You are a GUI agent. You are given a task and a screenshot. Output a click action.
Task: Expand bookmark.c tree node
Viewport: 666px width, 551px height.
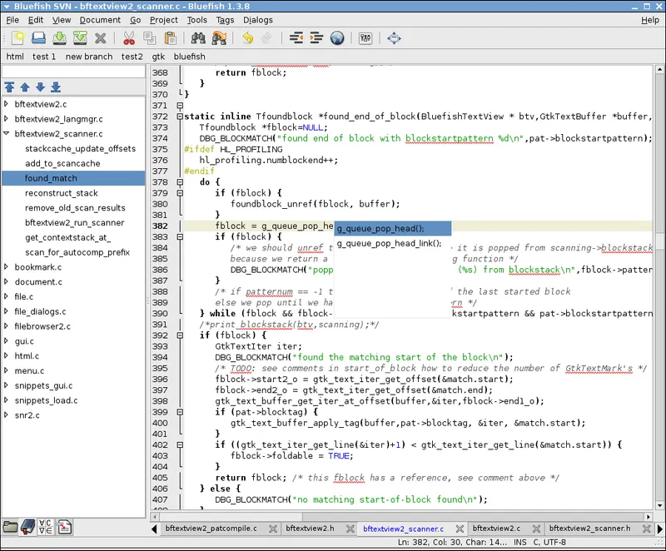point(6,266)
